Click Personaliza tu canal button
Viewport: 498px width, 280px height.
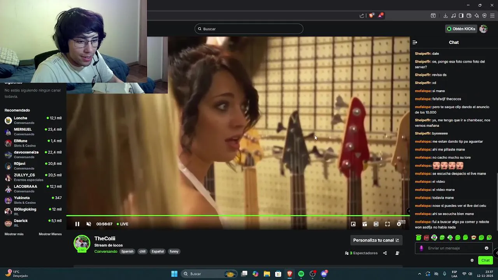[x=376, y=240]
